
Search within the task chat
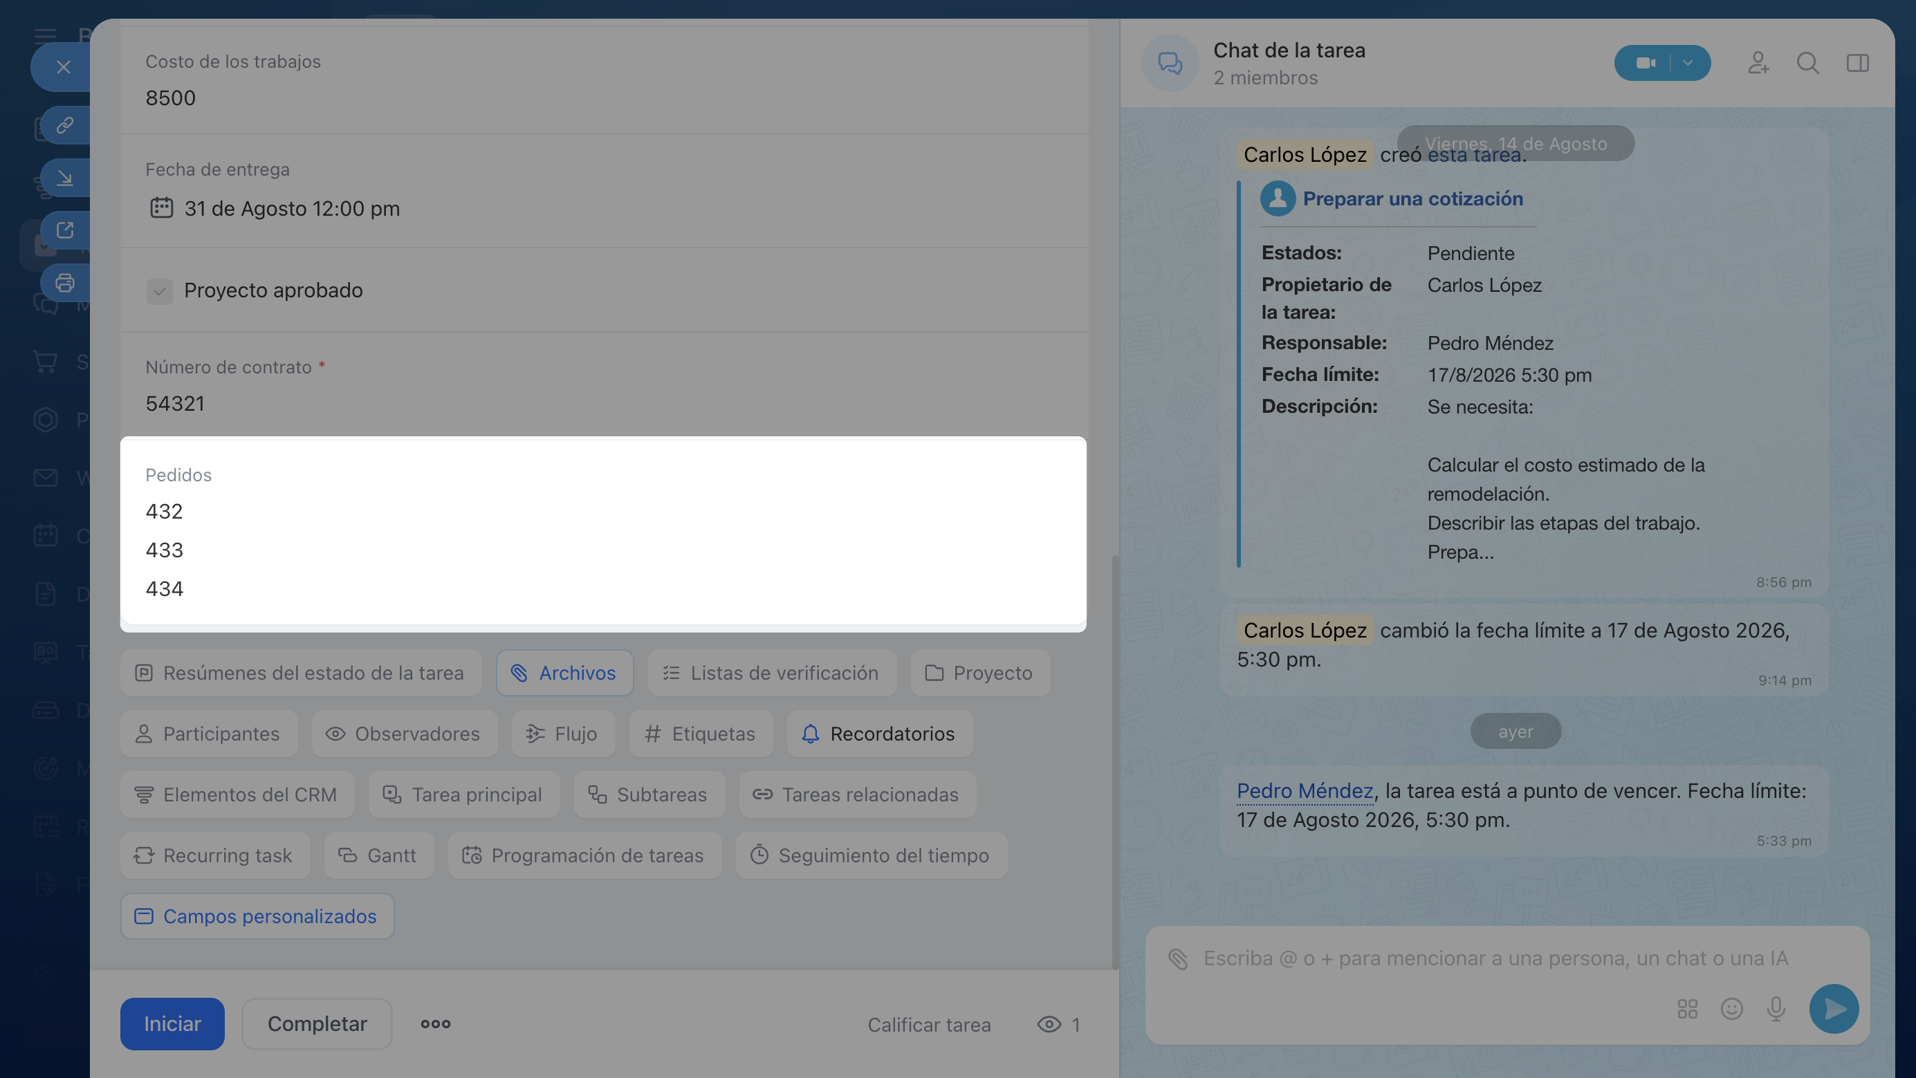(x=1807, y=63)
